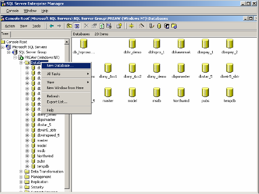
Task: Click the Up one level folder icon
Action: (69, 26)
